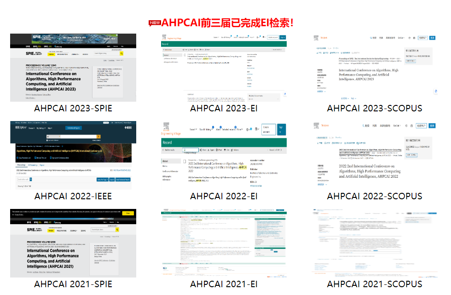Click the SPIE Digital Library logo in the 2021-SPIE page
Screen dimensions: 451x295
[x=35, y=230]
